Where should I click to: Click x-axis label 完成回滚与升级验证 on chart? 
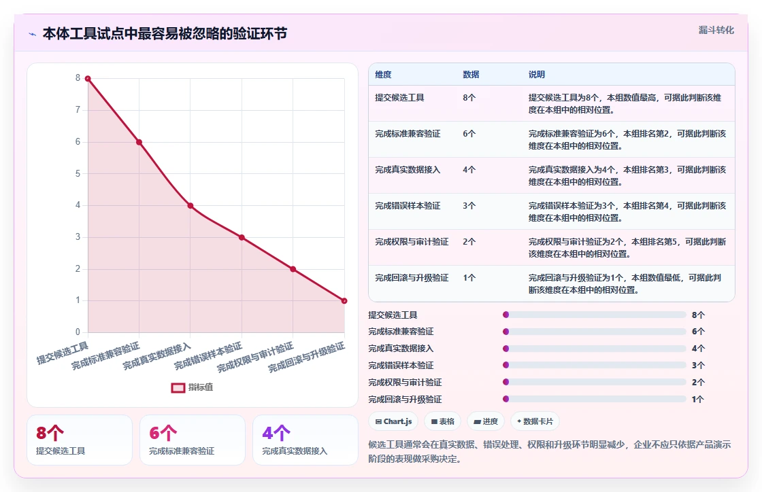(x=307, y=357)
